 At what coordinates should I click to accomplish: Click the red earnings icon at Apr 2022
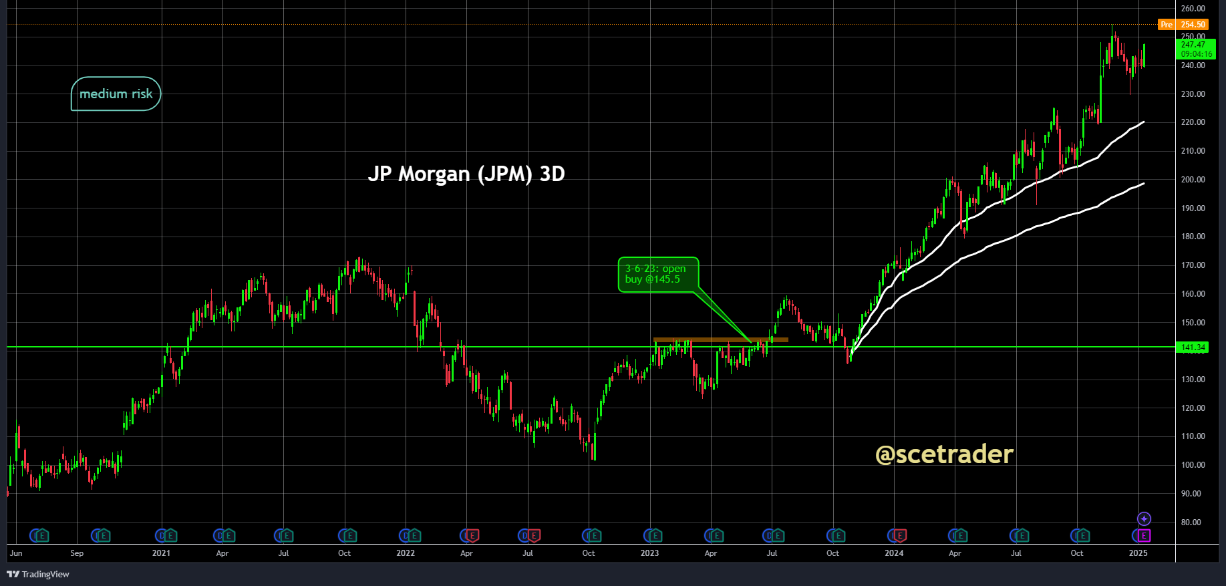pyautogui.click(x=472, y=535)
